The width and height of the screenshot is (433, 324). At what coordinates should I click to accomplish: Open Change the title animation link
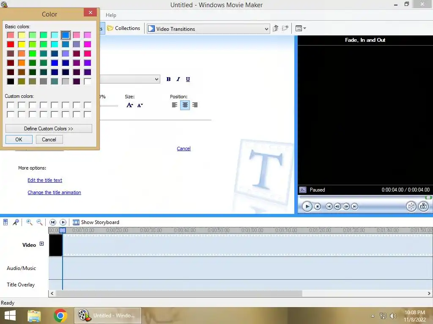(54, 192)
